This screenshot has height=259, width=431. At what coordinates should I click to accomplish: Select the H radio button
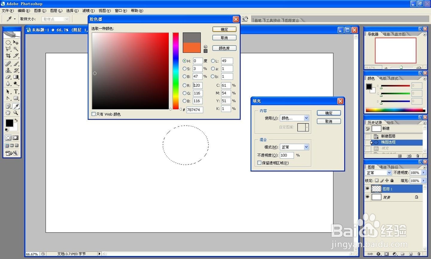coord(184,61)
